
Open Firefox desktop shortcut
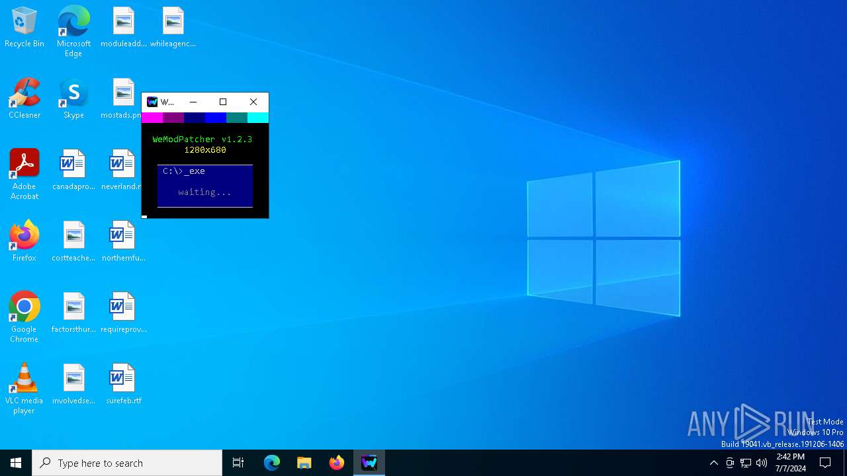pos(24,242)
